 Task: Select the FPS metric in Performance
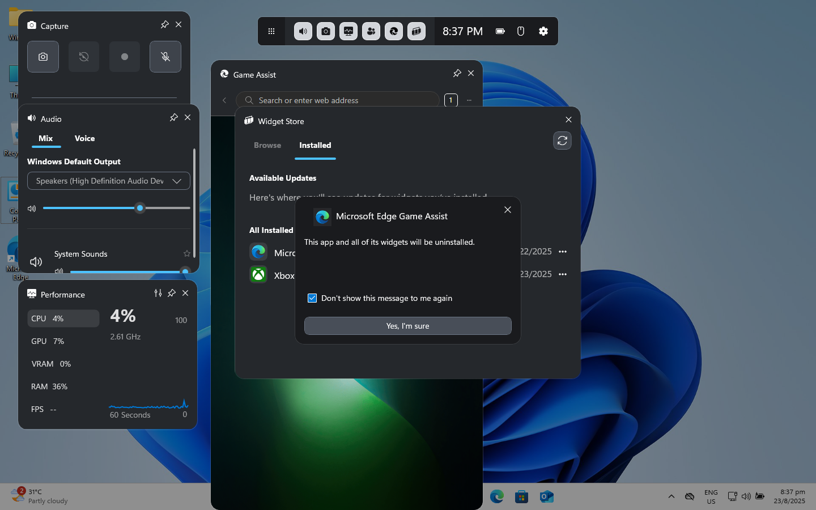click(x=63, y=409)
